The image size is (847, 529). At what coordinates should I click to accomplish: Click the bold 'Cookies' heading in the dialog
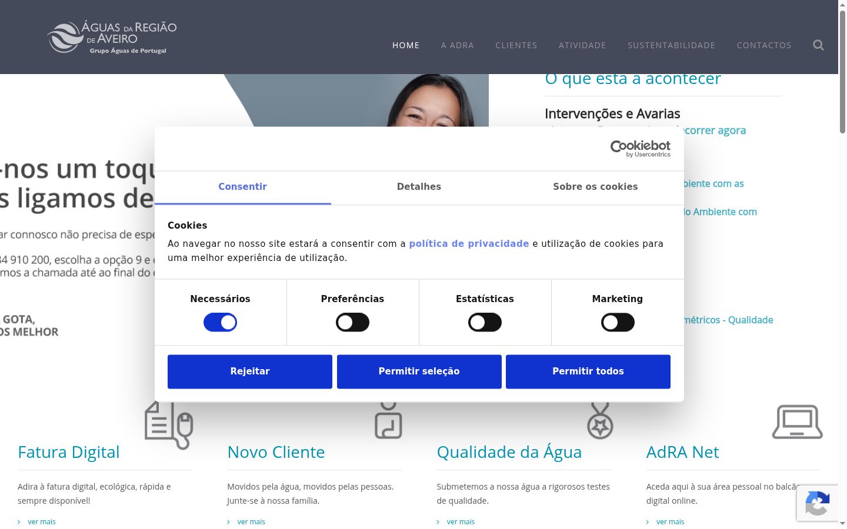coord(187,226)
